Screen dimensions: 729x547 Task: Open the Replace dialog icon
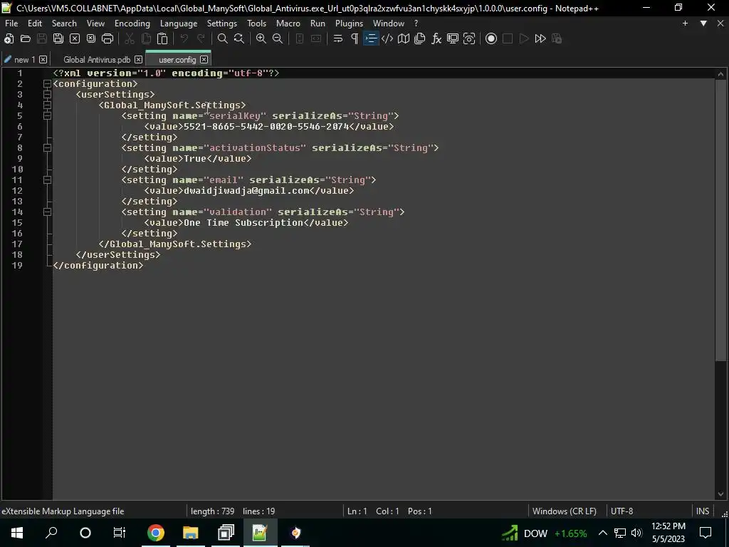pos(239,38)
